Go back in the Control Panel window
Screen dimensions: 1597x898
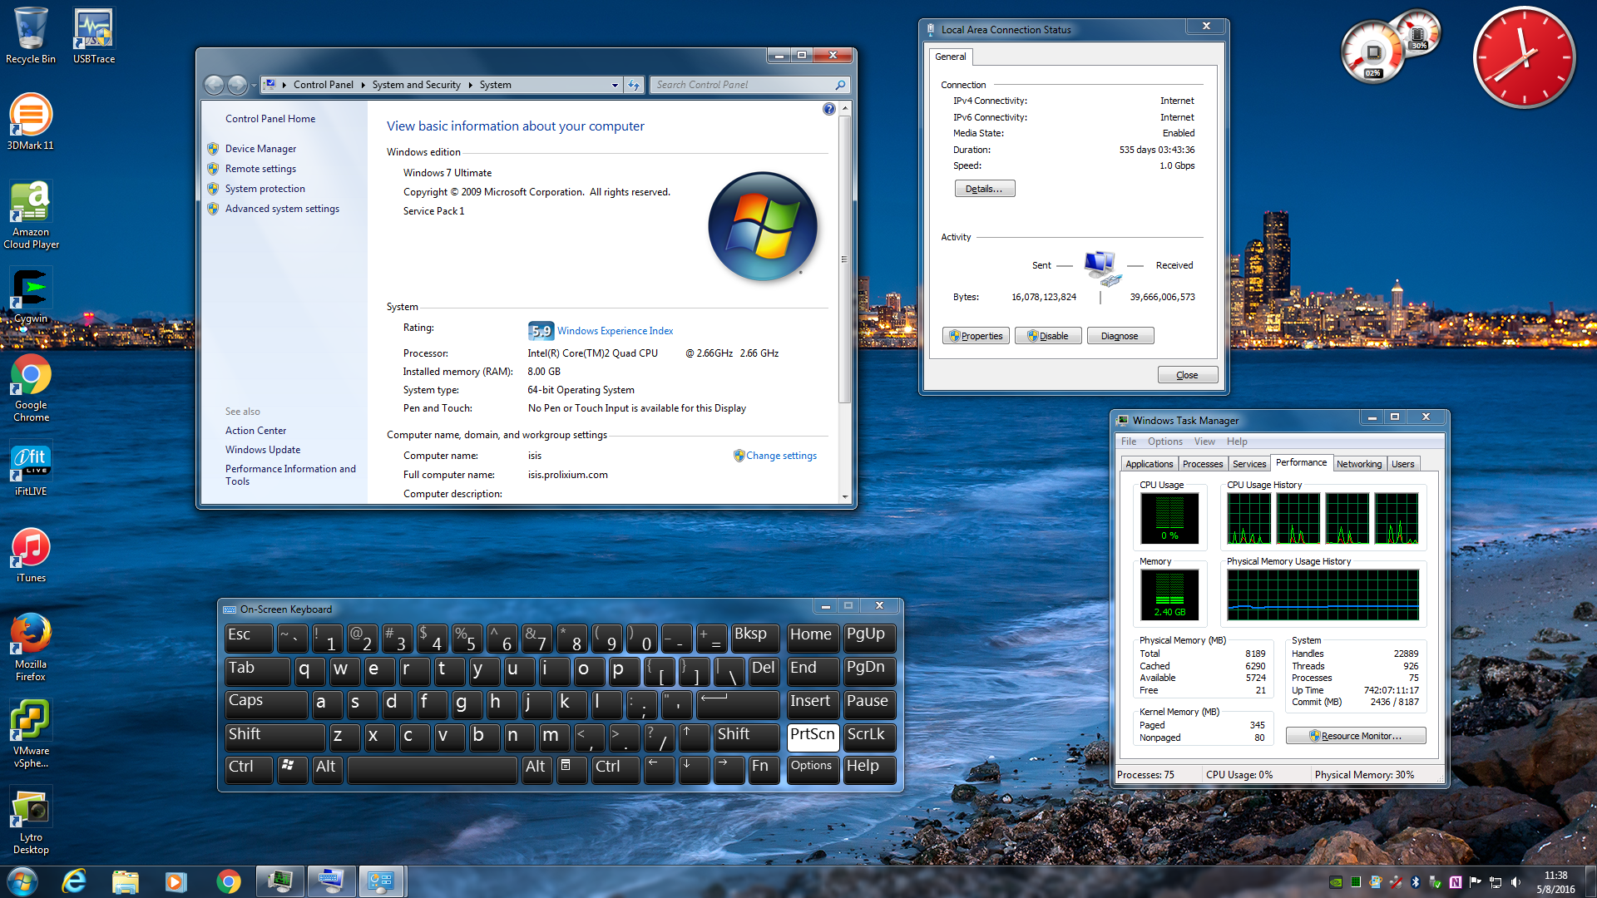[x=214, y=85]
